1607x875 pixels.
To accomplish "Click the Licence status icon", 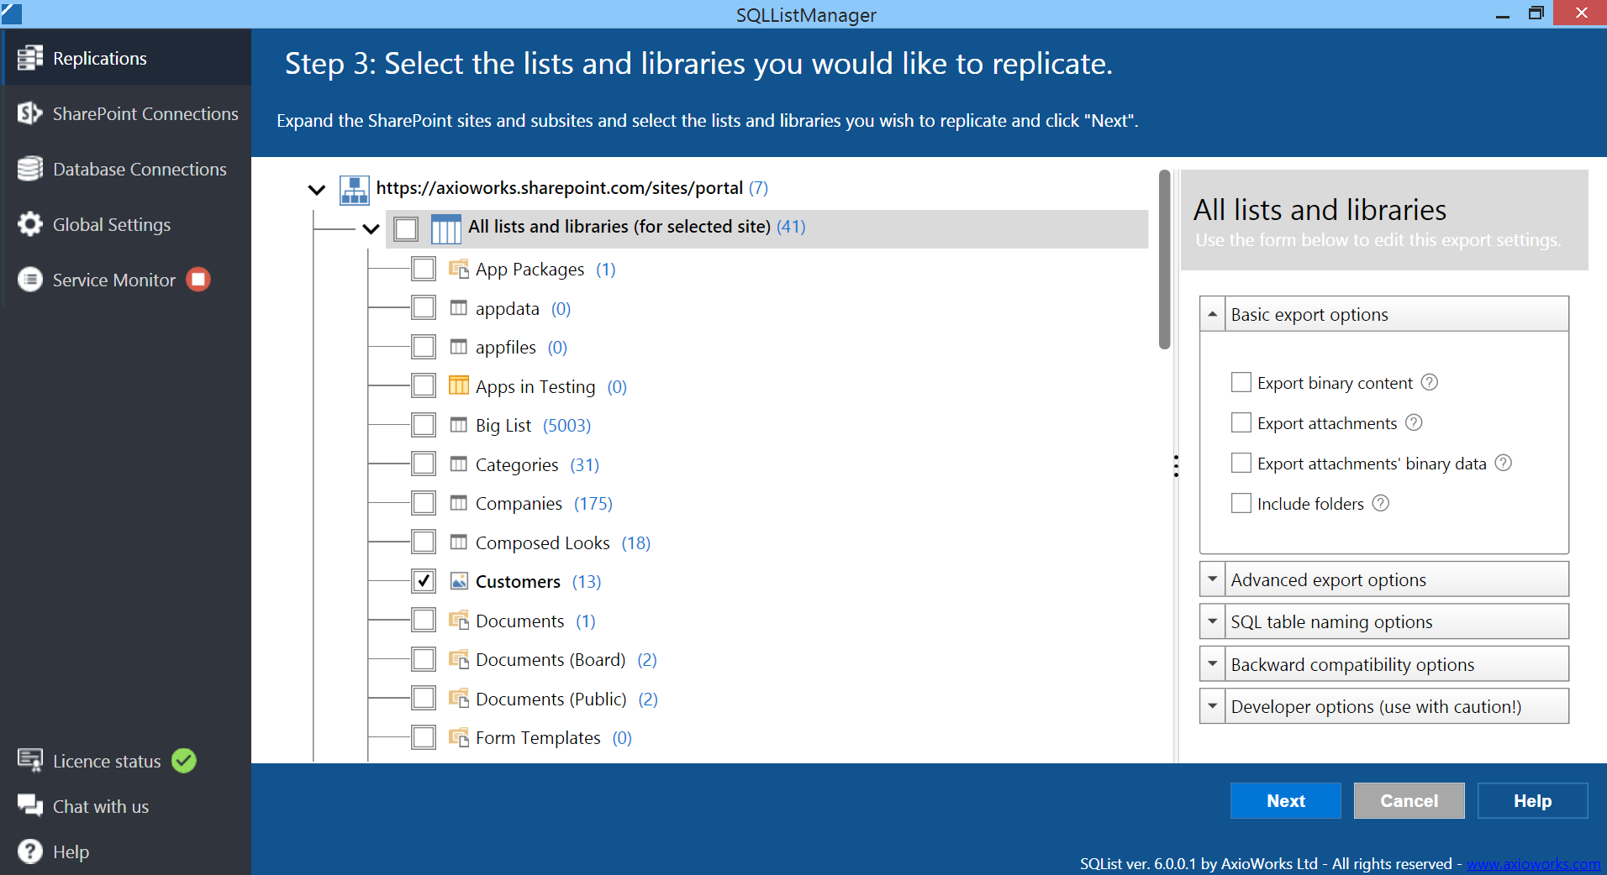I will click(x=30, y=760).
